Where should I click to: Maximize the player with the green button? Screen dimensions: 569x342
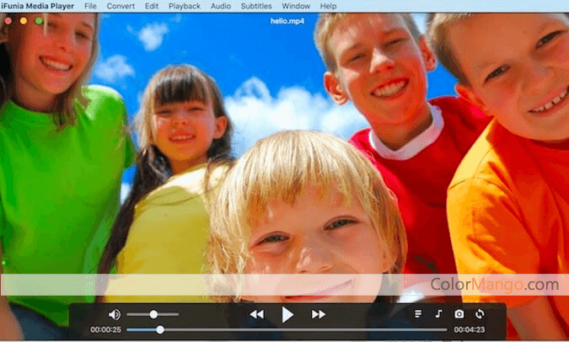coord(39,21)
